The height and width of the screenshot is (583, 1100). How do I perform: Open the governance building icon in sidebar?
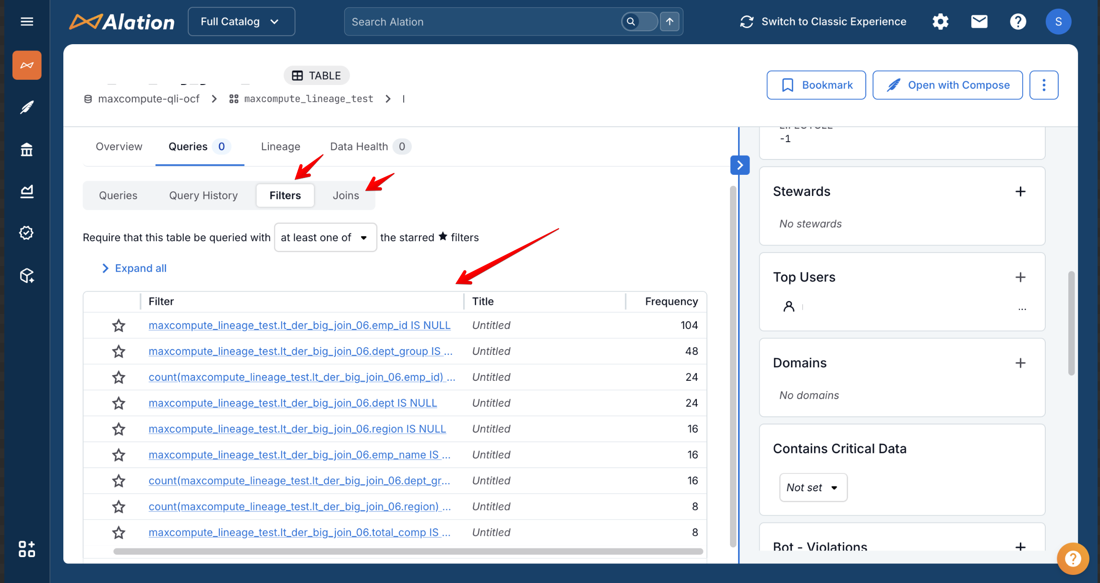click(x=27, y=150)
